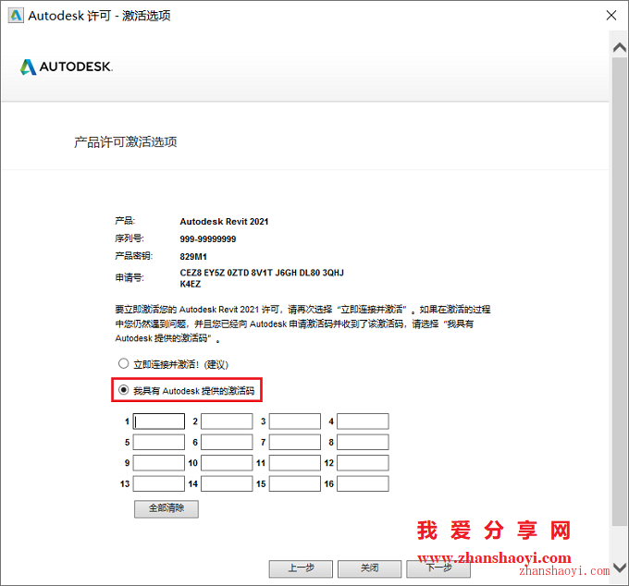Click the Autodesk logo in the header
Screen dimensions: 629x586
(x=67, y=67)
